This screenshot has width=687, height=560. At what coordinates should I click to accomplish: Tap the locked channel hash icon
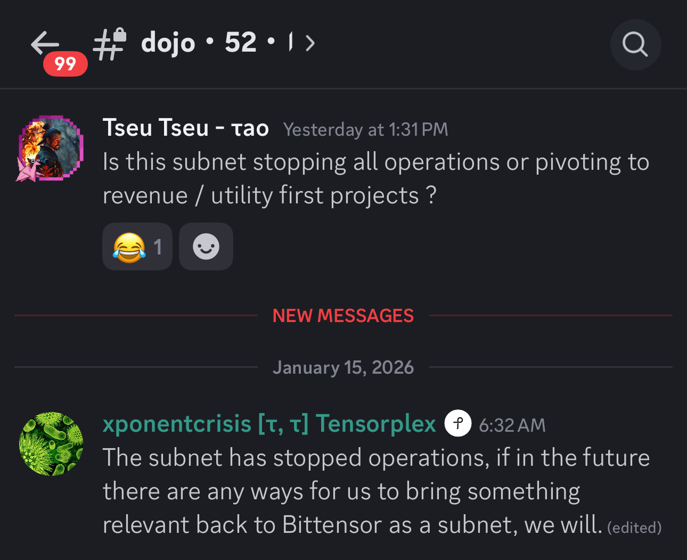(x=109, y=44)
